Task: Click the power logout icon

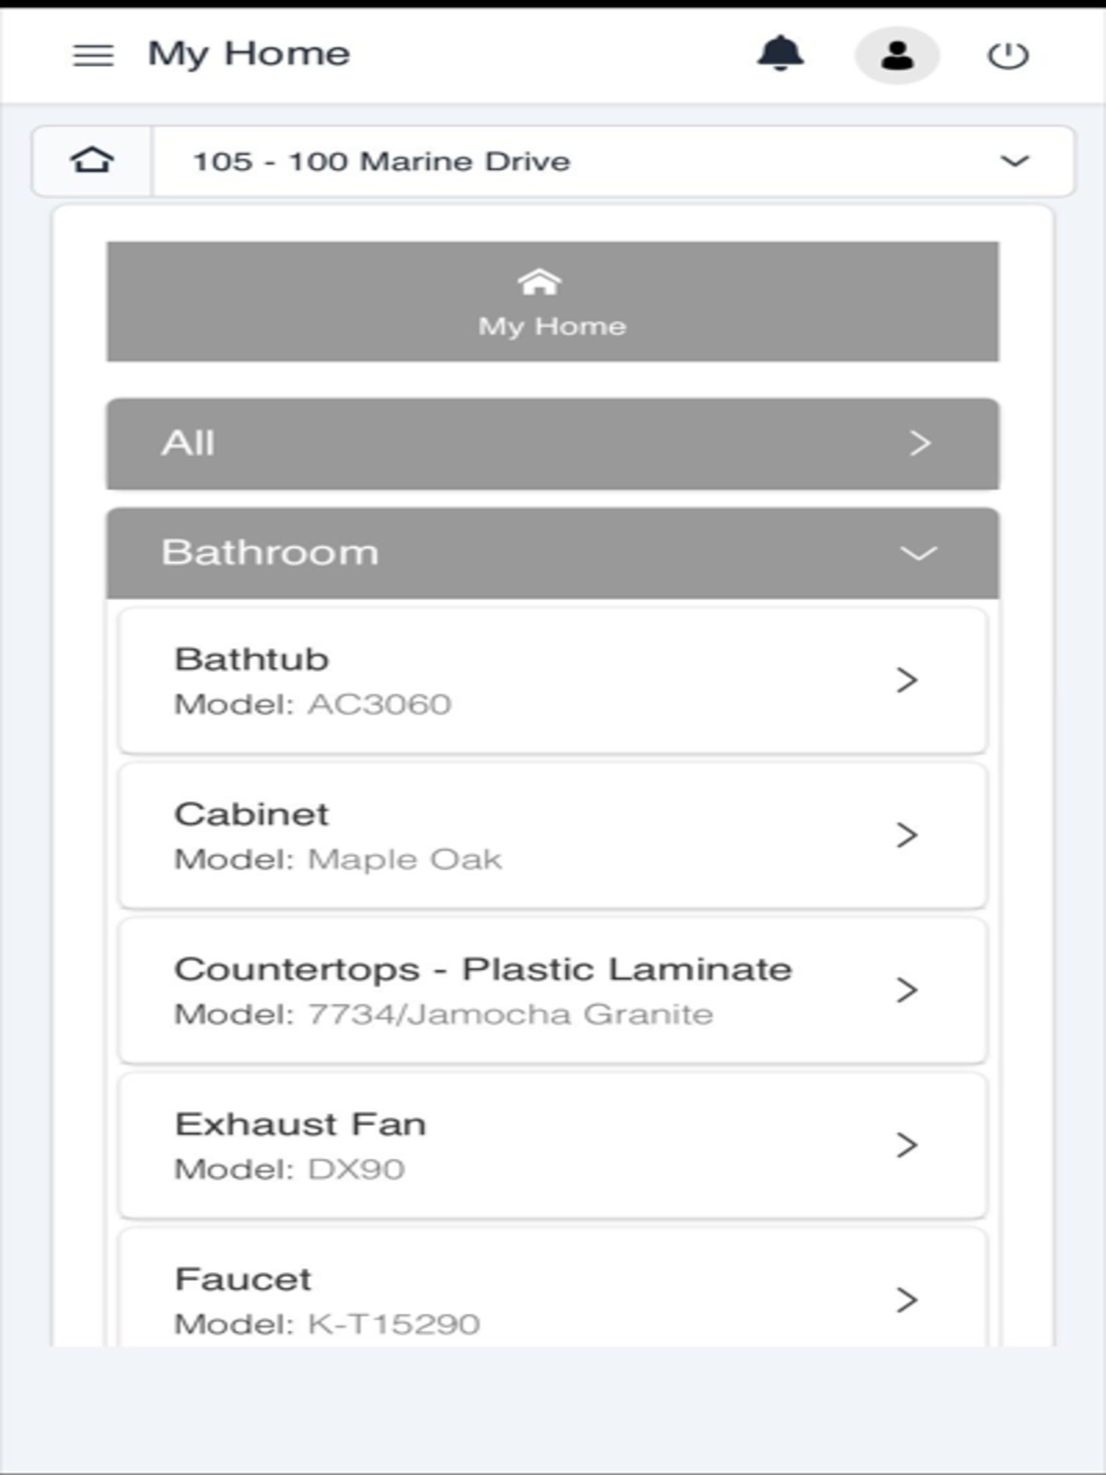Action: click(x=1007, y=55)
